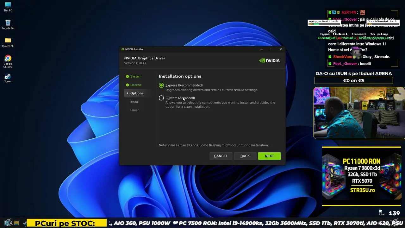Viewport: 405px width, 228px height.
Task: Click the "€0 on €5" donation goal bar
Action: (x=354, y=81)
